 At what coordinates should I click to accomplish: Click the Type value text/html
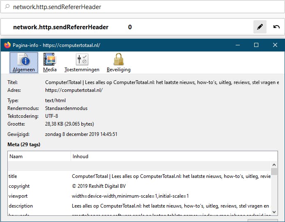pyautogui.click(x=55, y=100)
